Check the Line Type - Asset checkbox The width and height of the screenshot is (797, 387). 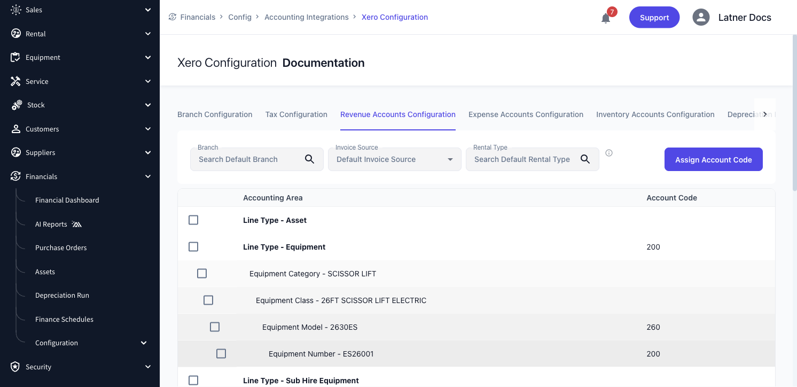click(x=193, y=220)
